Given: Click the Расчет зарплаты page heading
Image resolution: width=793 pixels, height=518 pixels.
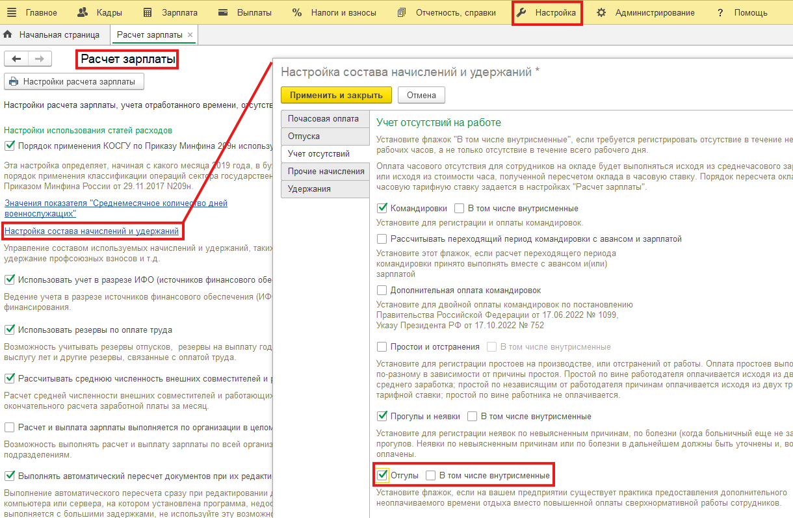Looking at the screenshot, I should pos(128,60).
